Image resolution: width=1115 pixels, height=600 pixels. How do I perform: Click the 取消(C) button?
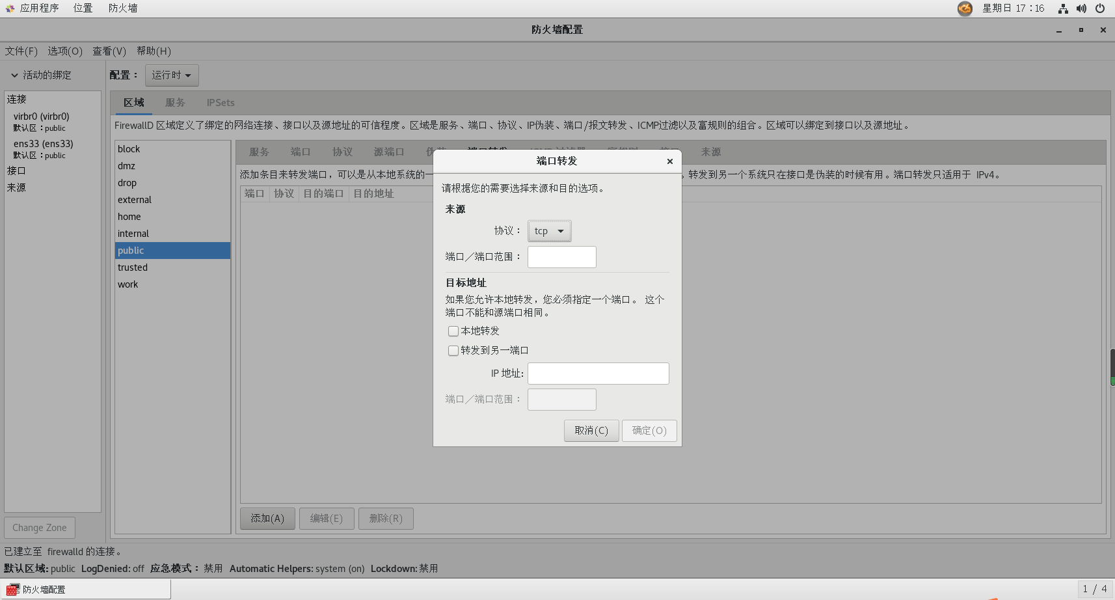(591, 431)
